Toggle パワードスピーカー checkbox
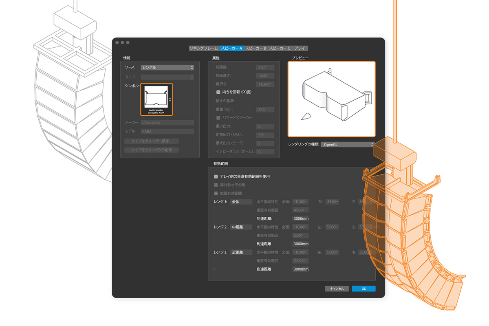The image size is (489, 326). (218, 118)
